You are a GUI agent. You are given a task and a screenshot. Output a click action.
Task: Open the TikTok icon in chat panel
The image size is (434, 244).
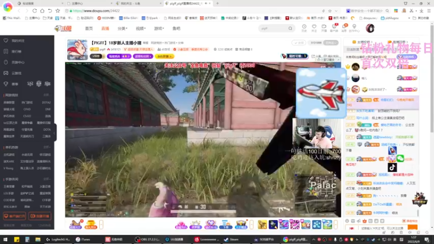pos(392,168)
